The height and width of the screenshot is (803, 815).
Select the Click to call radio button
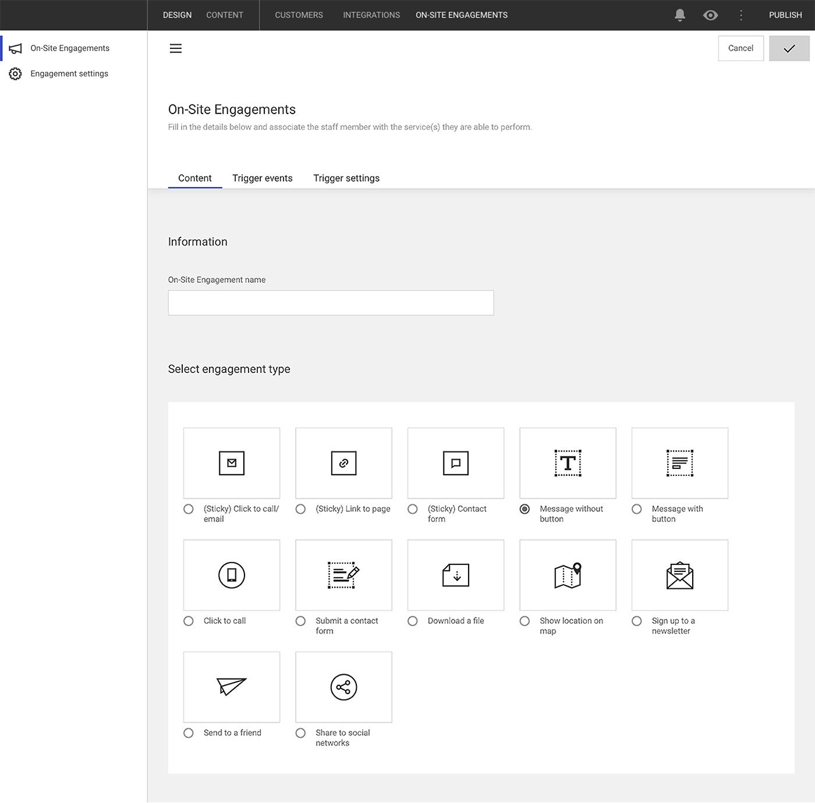click(x=189, y=621)
